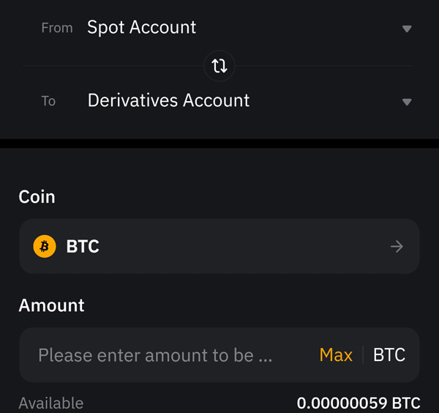Viewport: 439px width, 413px height.
Task: Open coin list via the right arrow icon
Action: [x=397, y=247]
